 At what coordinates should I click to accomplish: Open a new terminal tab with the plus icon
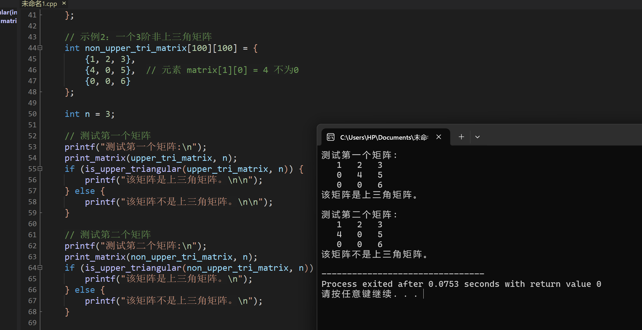[x=461, y=137]
